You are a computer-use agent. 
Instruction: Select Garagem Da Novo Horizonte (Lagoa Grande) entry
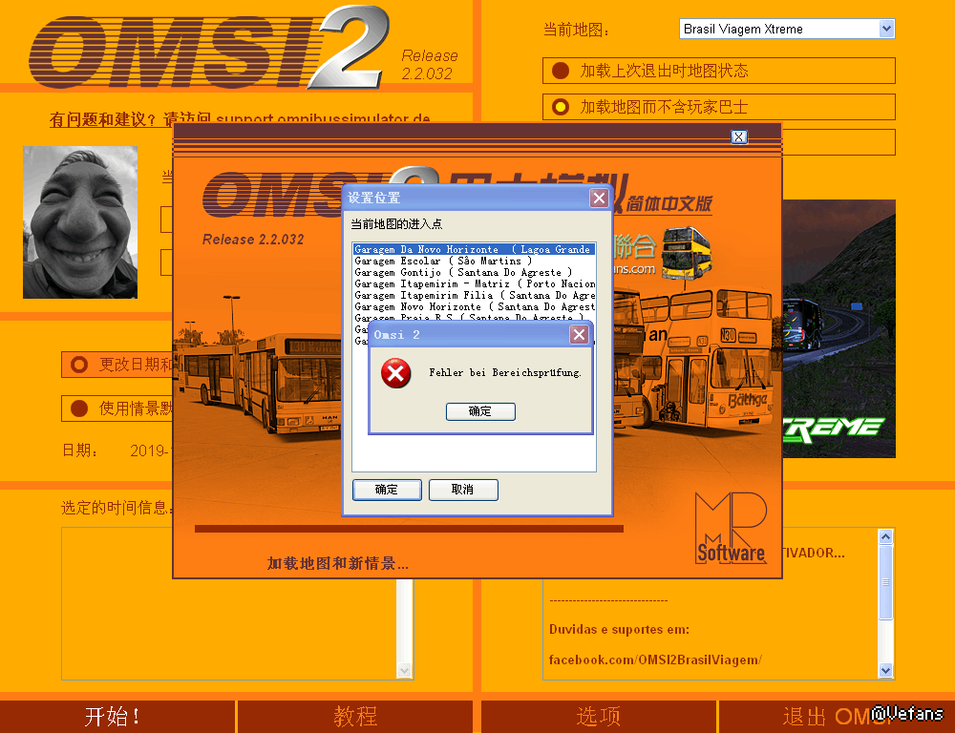[x=474, y=249]
